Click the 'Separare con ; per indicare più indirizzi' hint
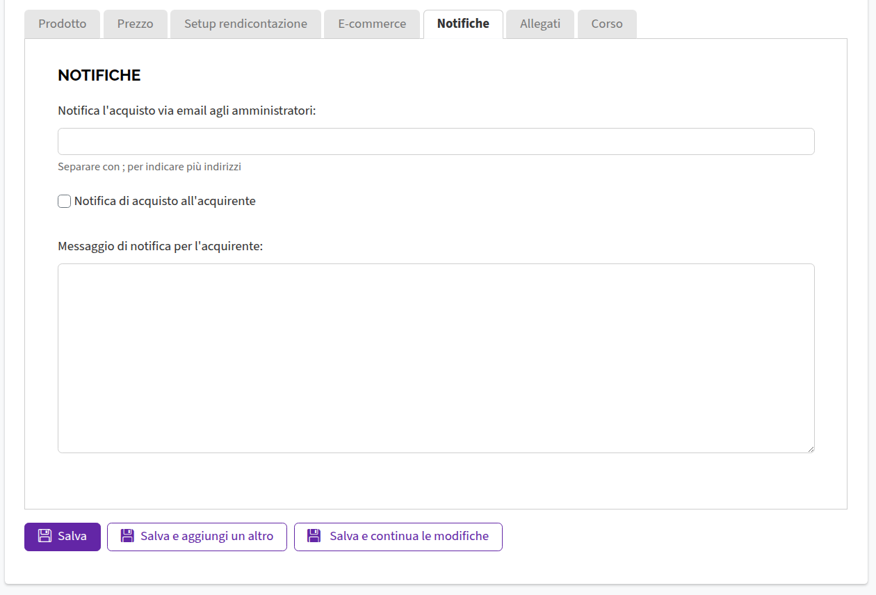Screen dimensions: 876x595 tap(149, 167)
